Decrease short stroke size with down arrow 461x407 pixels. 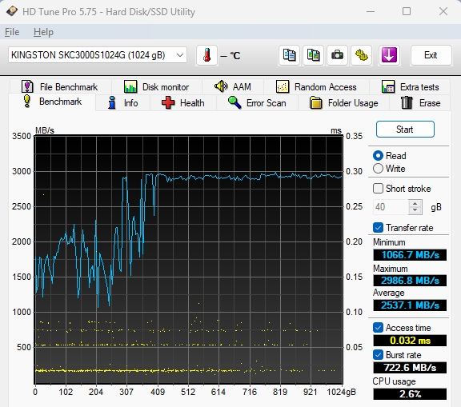415,210
